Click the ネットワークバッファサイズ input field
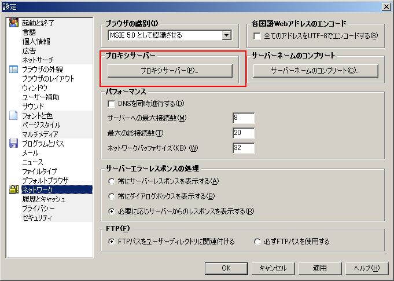 [244, 148]
